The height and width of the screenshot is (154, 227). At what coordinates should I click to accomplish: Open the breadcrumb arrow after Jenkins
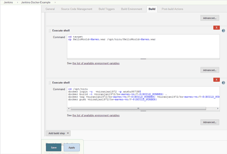[x=18, y=3]
